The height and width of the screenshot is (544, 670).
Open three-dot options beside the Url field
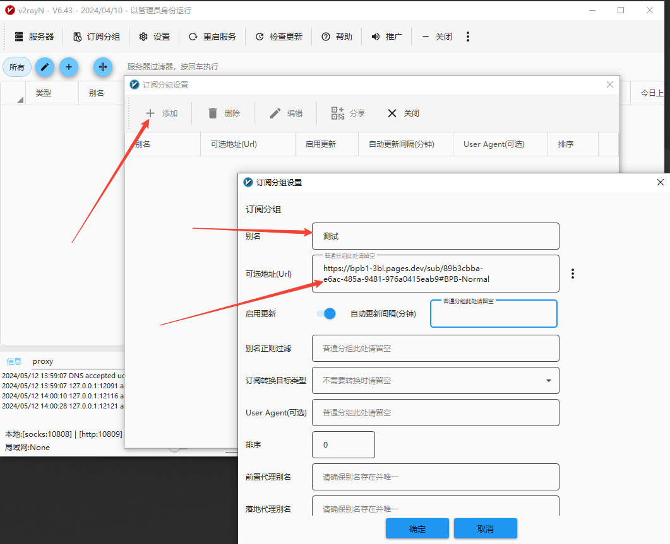[573, 274]
